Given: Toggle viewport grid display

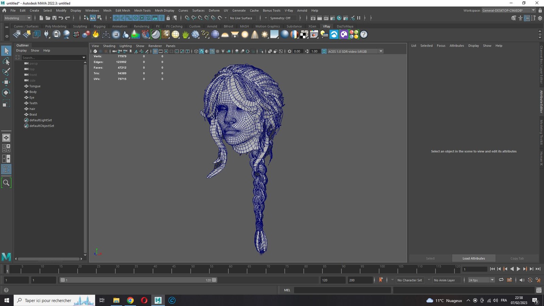Looking at the screenshot, I should (x=155, y=51).
